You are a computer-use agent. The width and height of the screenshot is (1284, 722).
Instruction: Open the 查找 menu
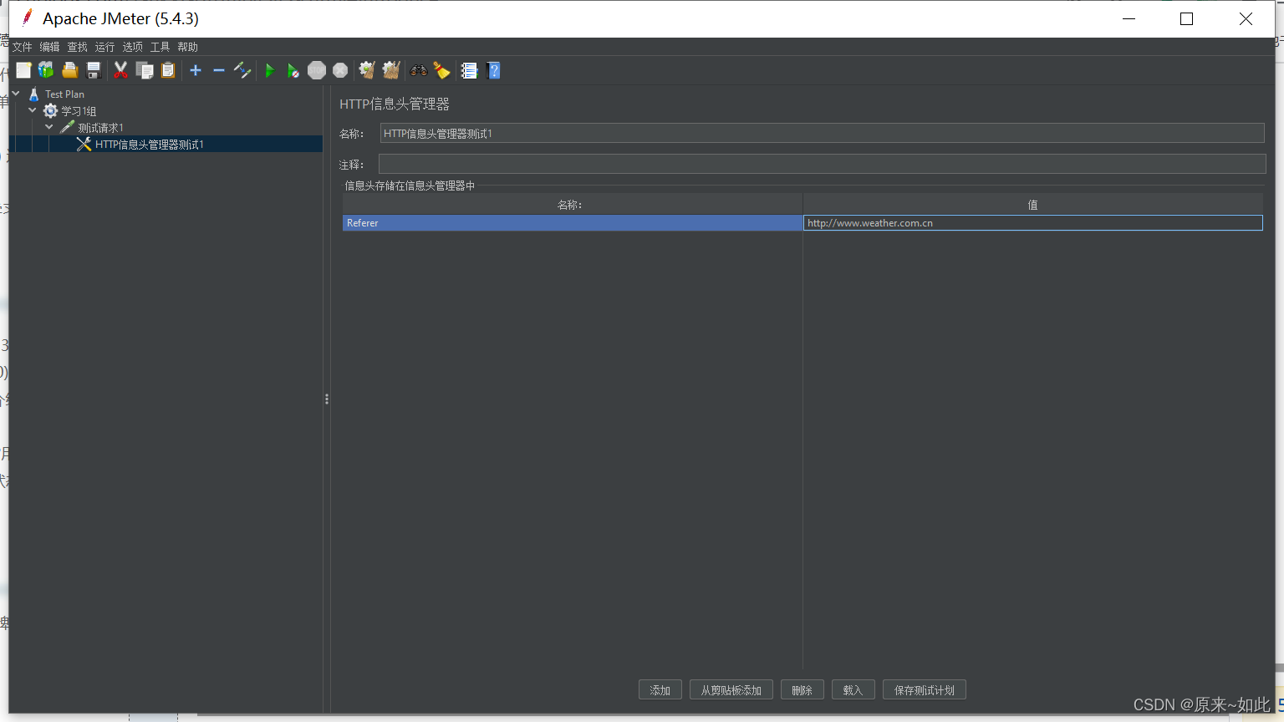tap(78, 47)
